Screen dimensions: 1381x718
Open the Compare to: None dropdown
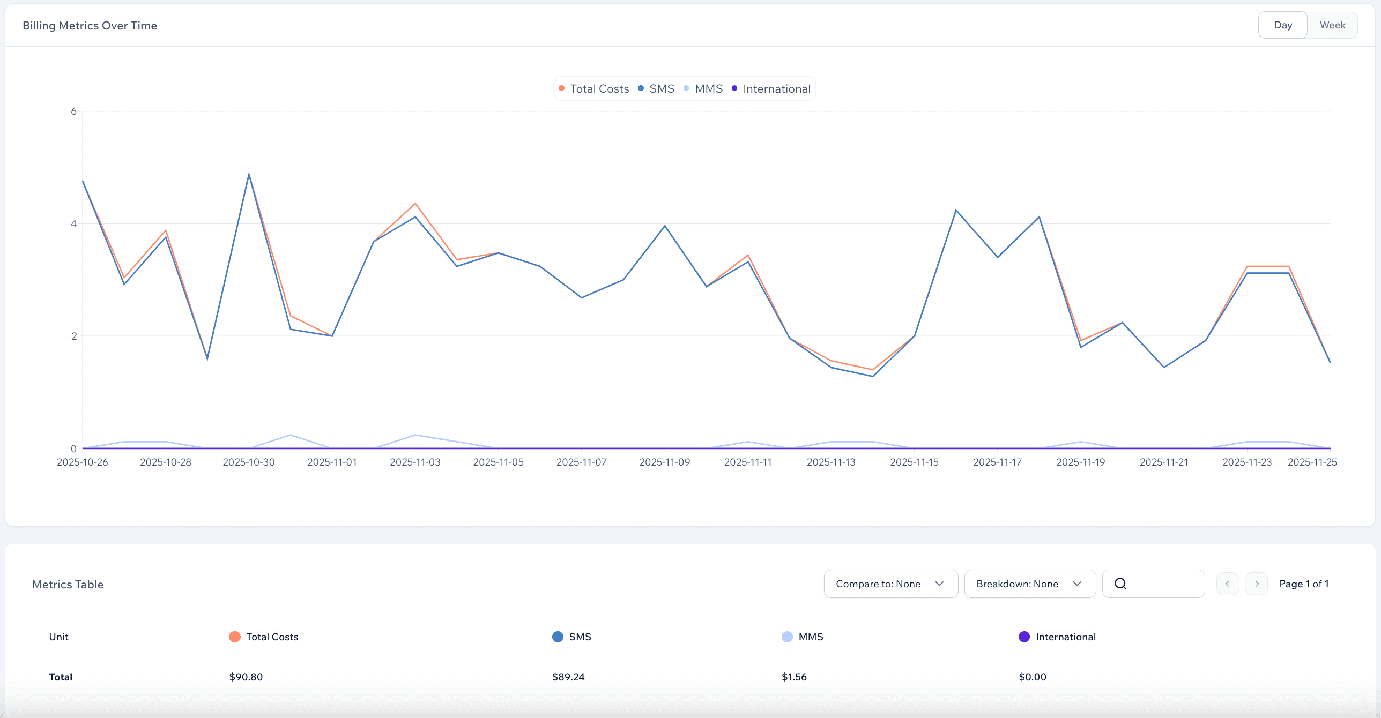pos(890,584)
